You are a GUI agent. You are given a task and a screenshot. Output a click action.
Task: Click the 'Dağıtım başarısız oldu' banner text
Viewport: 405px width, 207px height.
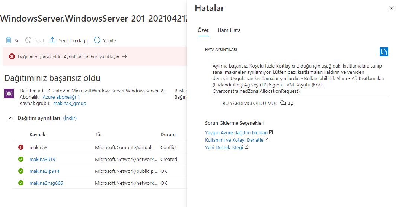click(68, 57)
